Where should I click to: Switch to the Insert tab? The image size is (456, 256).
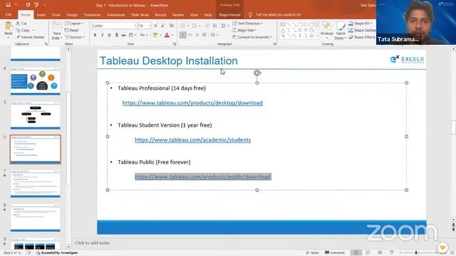click(x=41, y=15)
